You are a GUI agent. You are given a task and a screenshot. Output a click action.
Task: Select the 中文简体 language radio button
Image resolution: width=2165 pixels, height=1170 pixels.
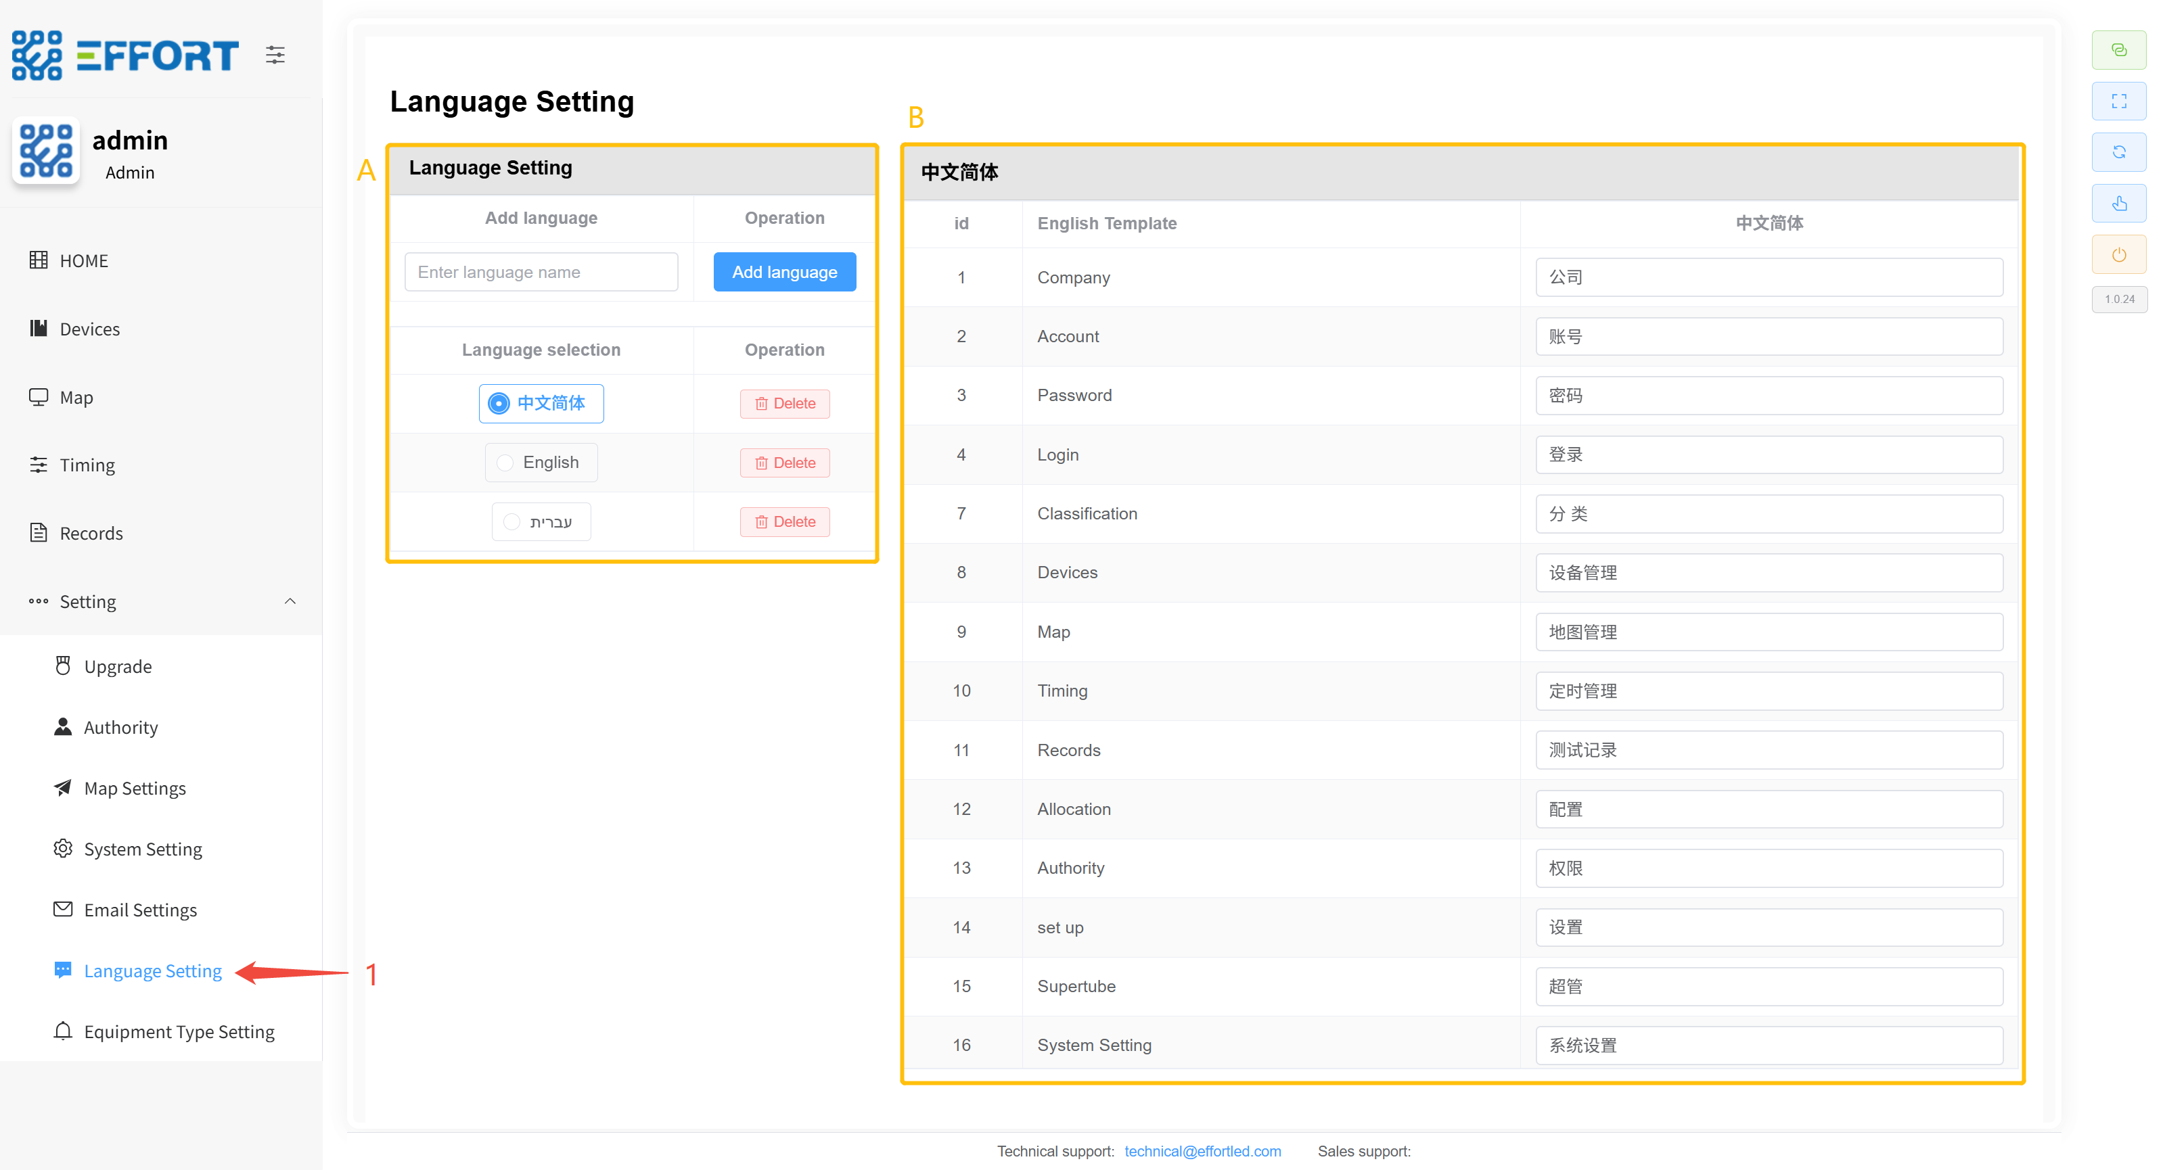[499, 403]
